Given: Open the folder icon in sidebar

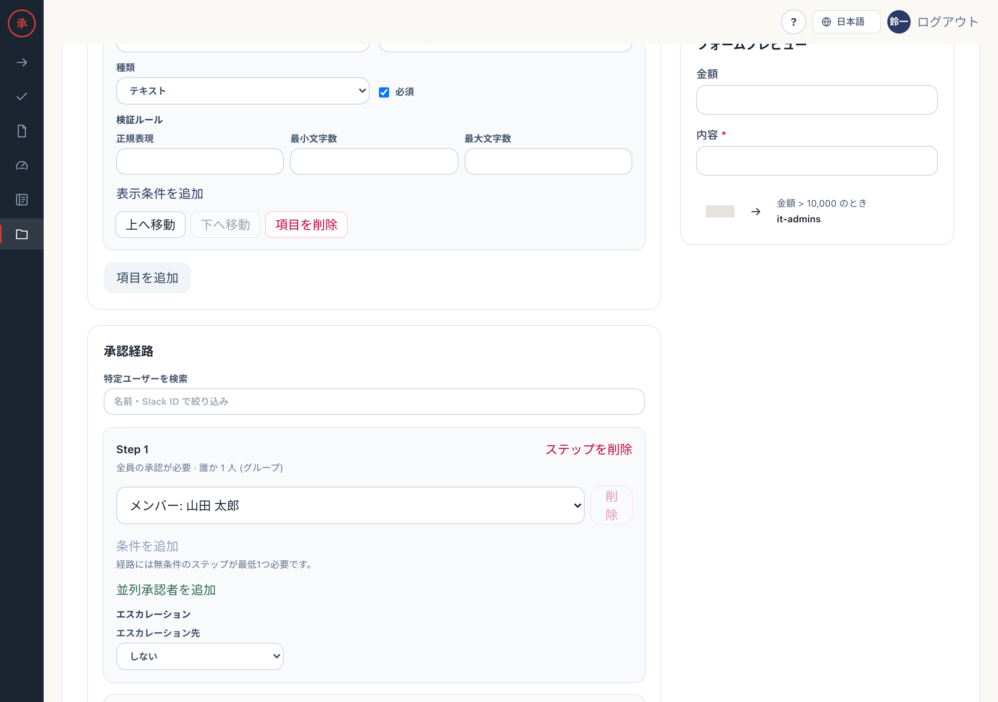Looking at the screenshot, I should 22,234.
